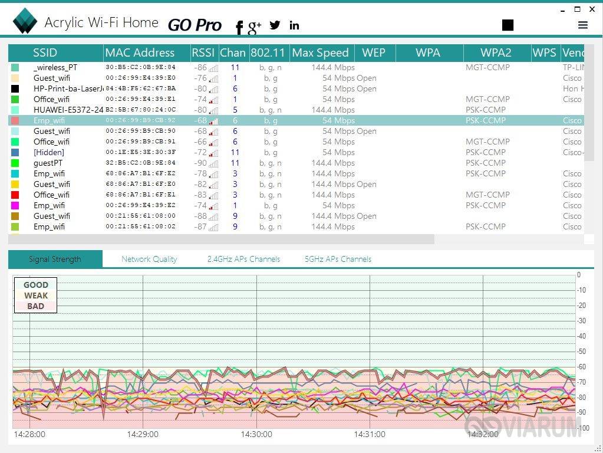Click black swatch beside HP-Print-ba-LaserJet
The image size is (603, 453).
[15, 89]
